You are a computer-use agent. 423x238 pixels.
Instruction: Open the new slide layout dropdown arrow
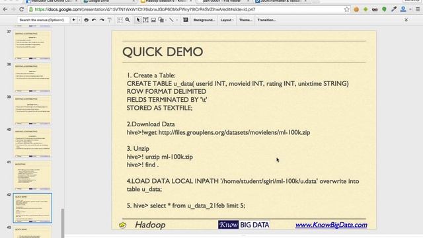(x=79, y=20)
